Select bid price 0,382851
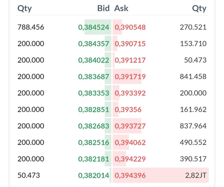 point(94,109)
